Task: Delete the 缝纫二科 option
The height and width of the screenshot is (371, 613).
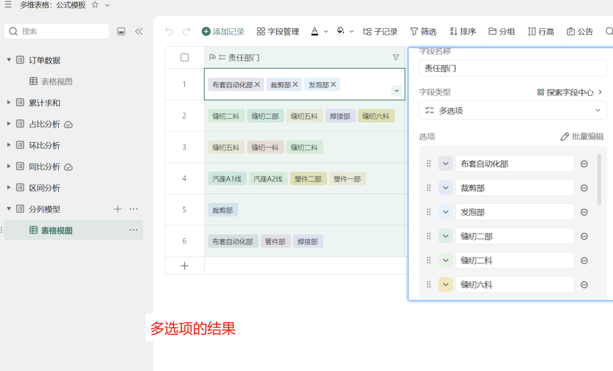Action: pyautogui.click(x=584, y=261)
